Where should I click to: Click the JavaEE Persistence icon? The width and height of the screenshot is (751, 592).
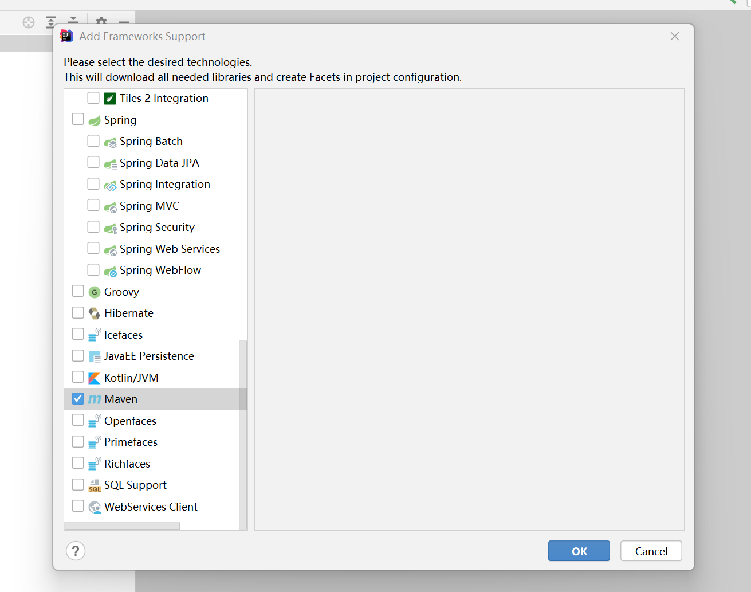95,356
